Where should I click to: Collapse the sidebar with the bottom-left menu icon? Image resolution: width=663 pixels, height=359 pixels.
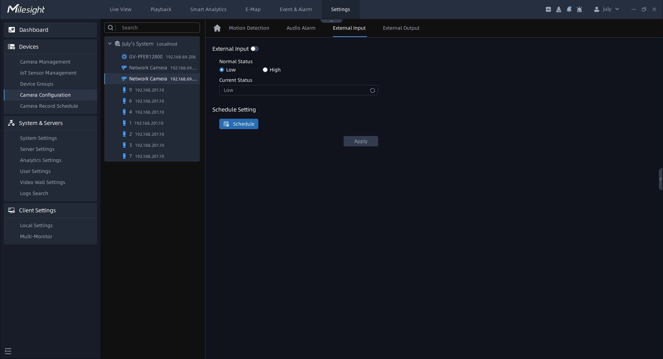8,351
